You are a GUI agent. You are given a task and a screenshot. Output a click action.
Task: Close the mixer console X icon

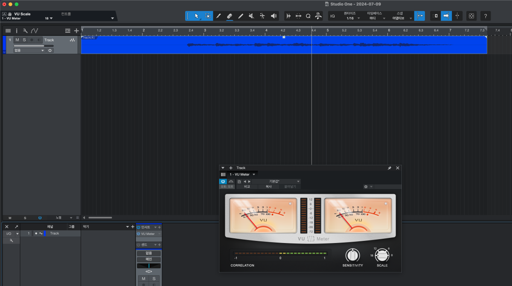pyautogui.click(x=7, y=227)
